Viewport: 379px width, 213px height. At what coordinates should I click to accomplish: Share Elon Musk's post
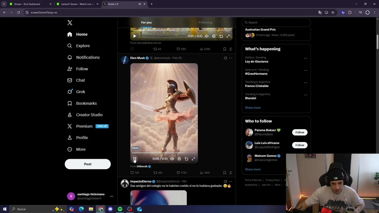(231, 172)
